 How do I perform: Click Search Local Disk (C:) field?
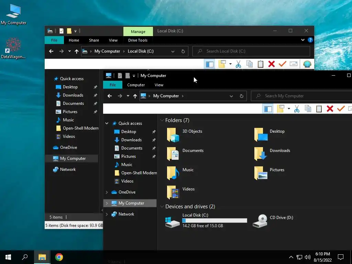251,51
